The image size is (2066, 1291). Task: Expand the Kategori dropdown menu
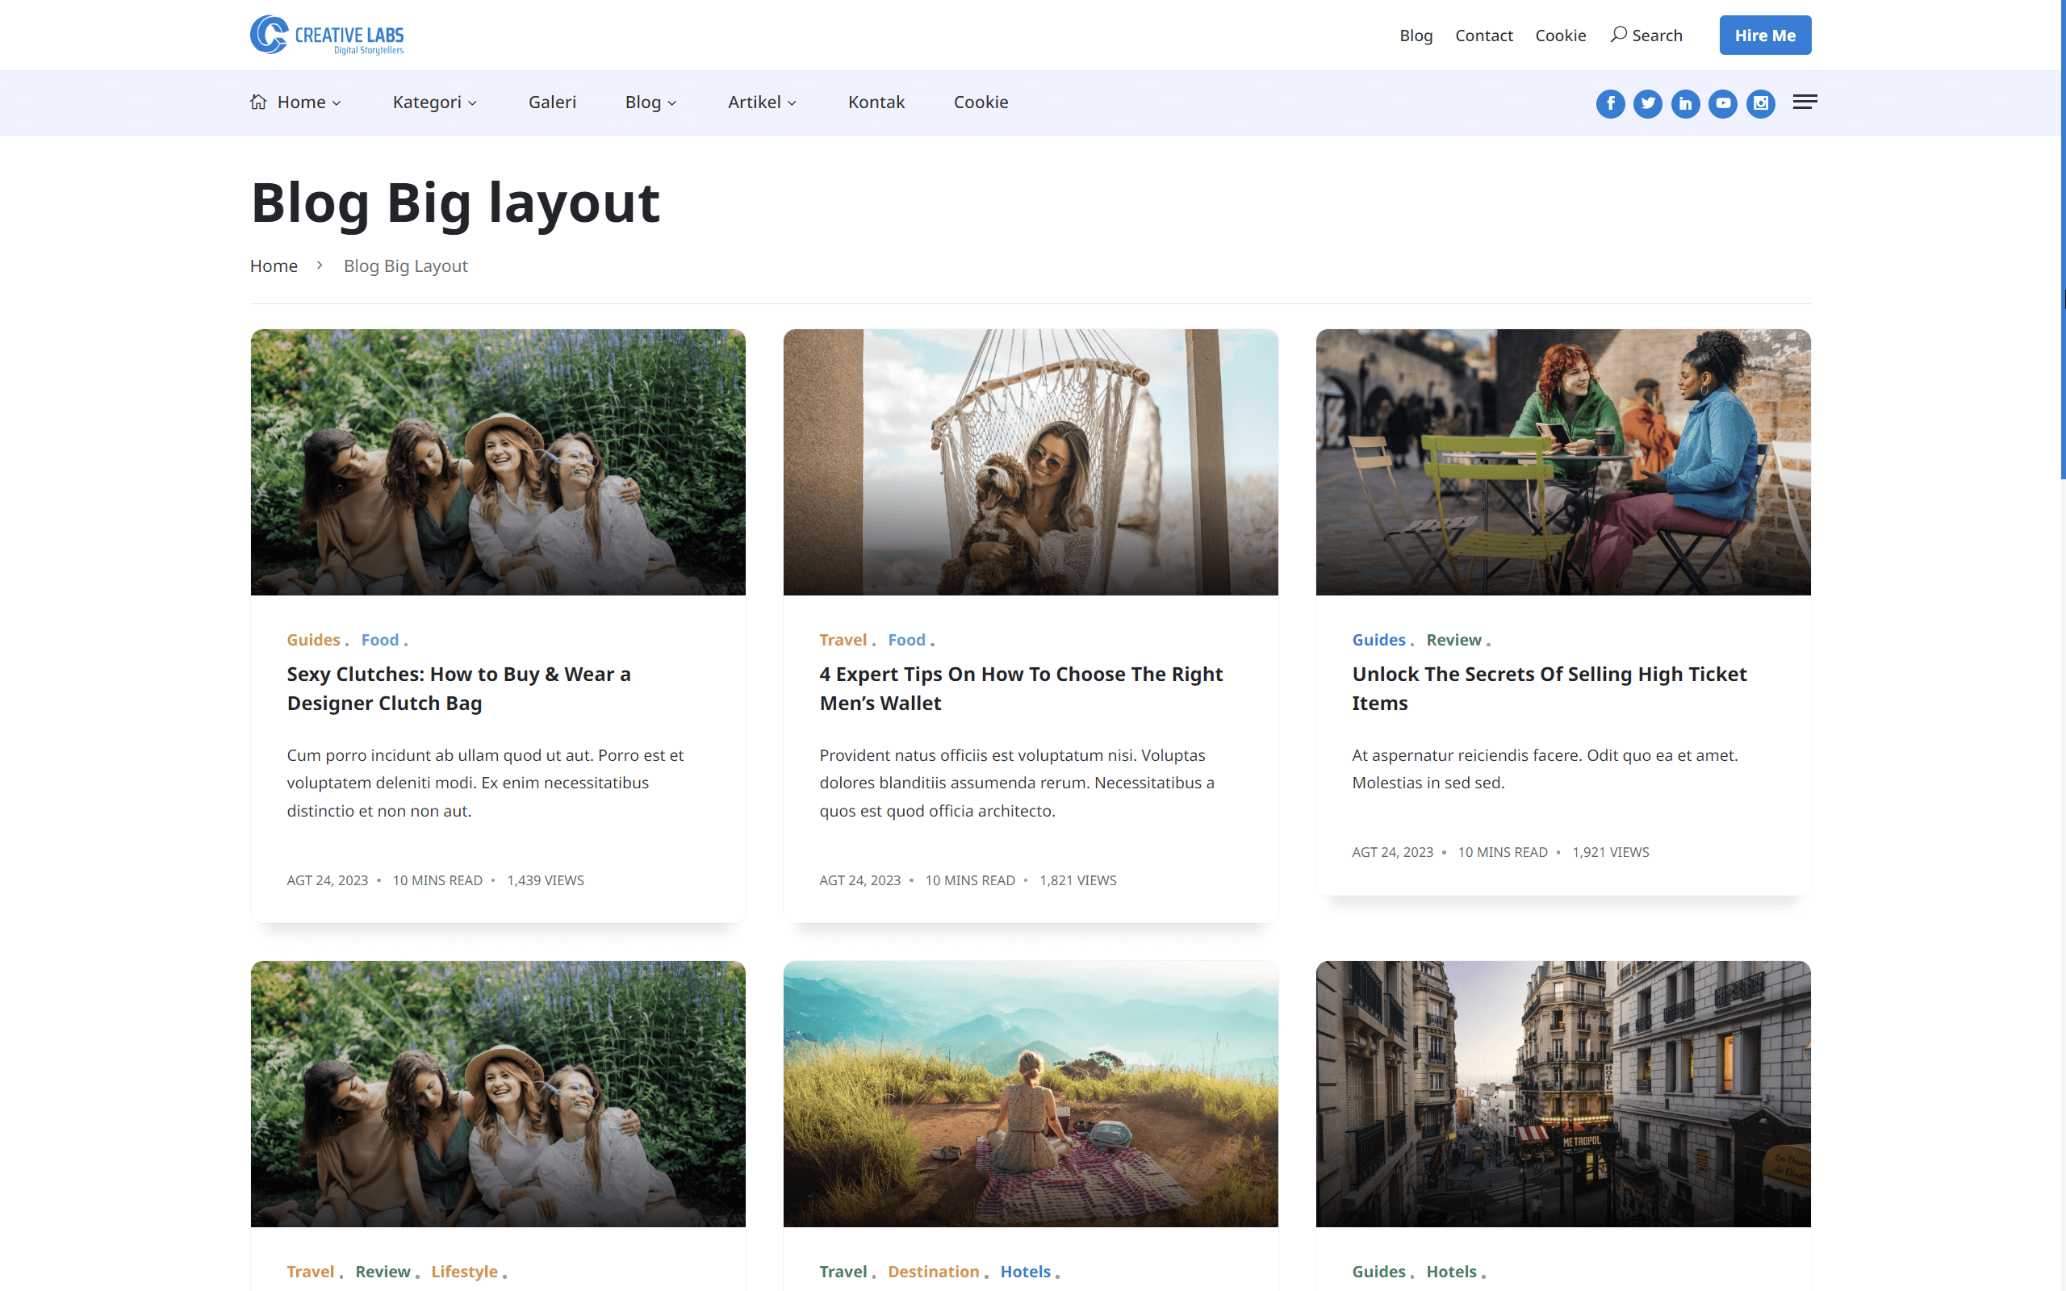433,102
